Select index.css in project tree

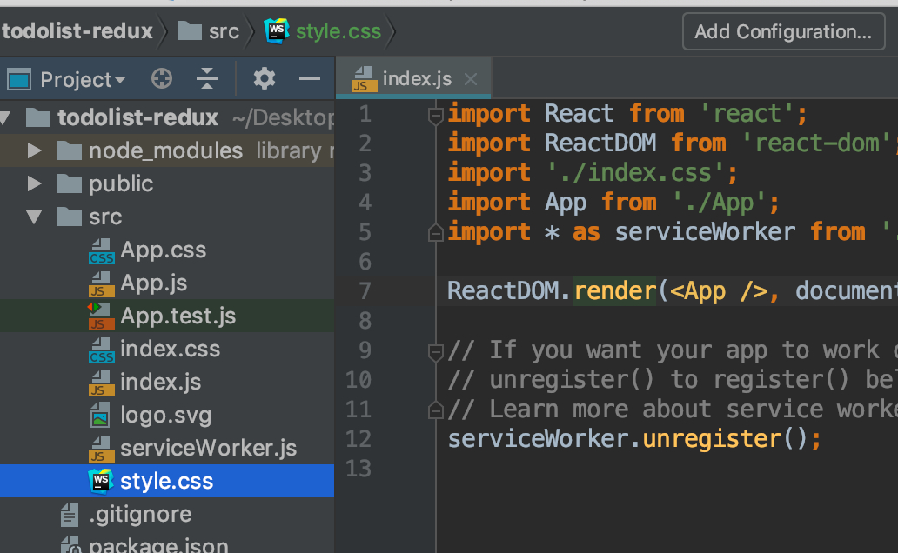(x=170, y=350)
